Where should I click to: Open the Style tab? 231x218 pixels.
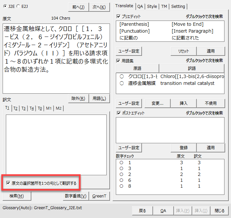point(152,6)
